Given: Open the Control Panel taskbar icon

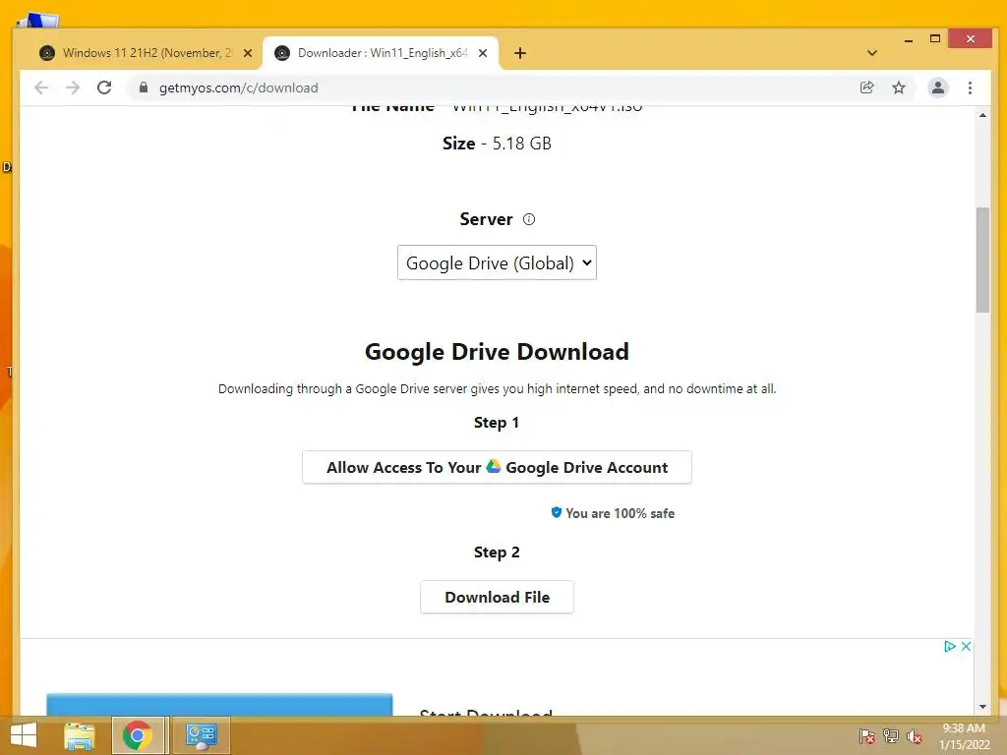Looking at the screenshot, I should pos(202,735).
